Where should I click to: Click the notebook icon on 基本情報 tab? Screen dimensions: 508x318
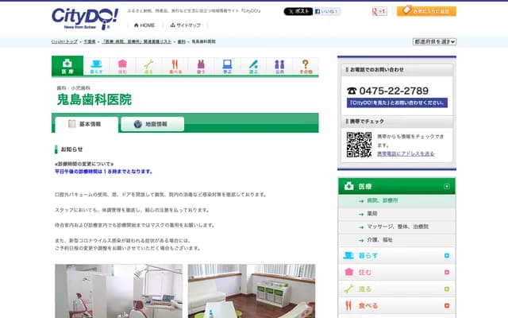click(72, 124)
